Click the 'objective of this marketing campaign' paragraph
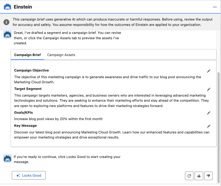 coord(108,80)
